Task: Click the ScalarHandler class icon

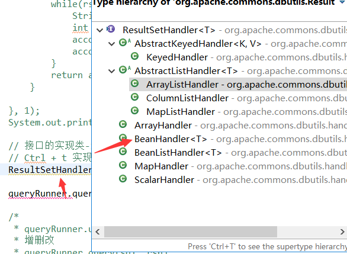Action: click(x=123, y=179)
